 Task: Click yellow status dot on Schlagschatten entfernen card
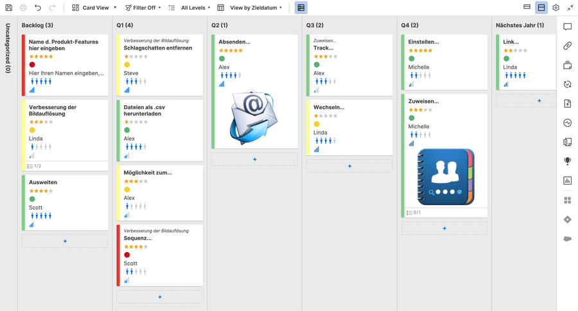[x=127, y=65]
